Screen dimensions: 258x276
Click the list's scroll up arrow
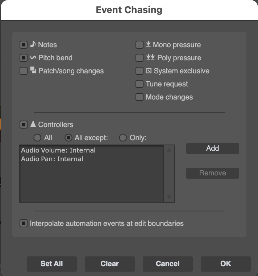pyautogui.click(x=169, y=150)
